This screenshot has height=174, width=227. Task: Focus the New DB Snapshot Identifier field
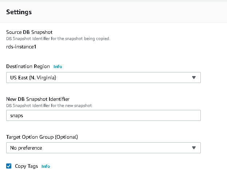pyautogui.click(x=103, y=115)
